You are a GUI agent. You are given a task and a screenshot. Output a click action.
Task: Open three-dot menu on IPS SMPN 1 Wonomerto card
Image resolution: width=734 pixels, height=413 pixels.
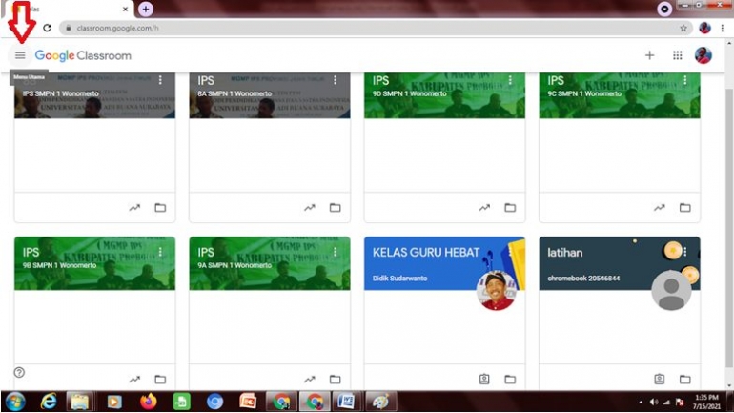point(160,80)
